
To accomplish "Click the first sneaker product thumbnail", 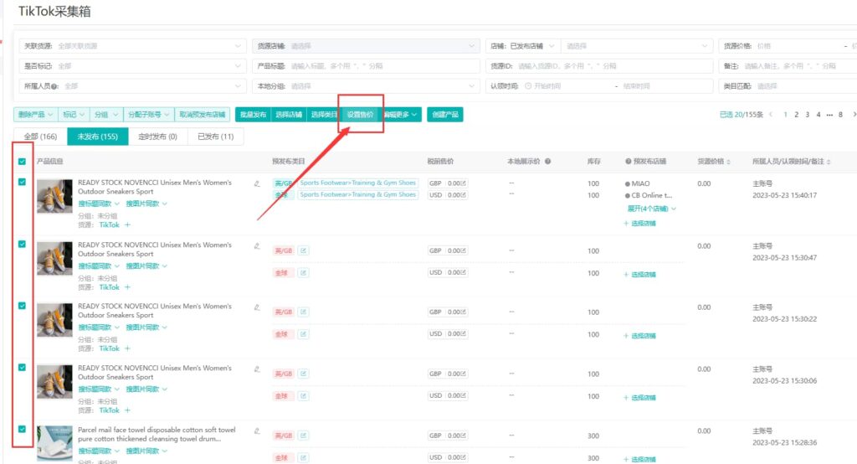I will [54, 196].
